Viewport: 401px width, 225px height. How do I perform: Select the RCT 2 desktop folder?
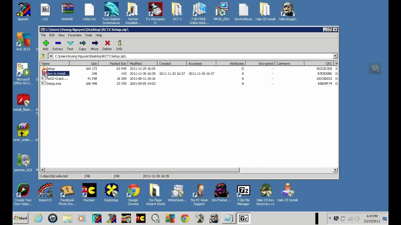[177, 12]
